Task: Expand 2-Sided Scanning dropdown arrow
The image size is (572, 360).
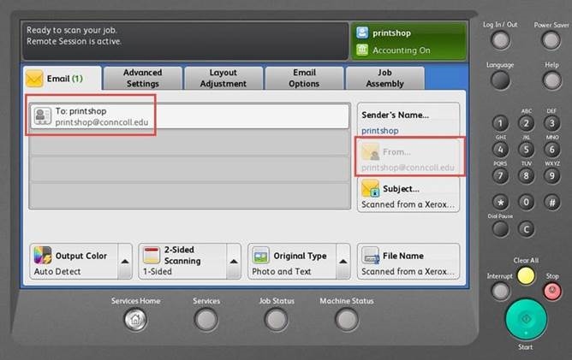Action: pos(234,262)
